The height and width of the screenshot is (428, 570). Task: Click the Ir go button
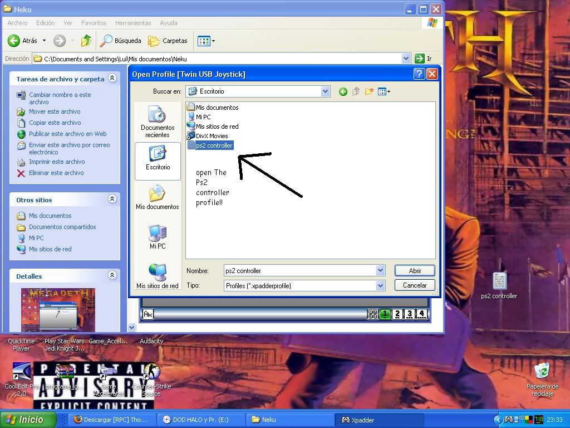coord(424,59)
